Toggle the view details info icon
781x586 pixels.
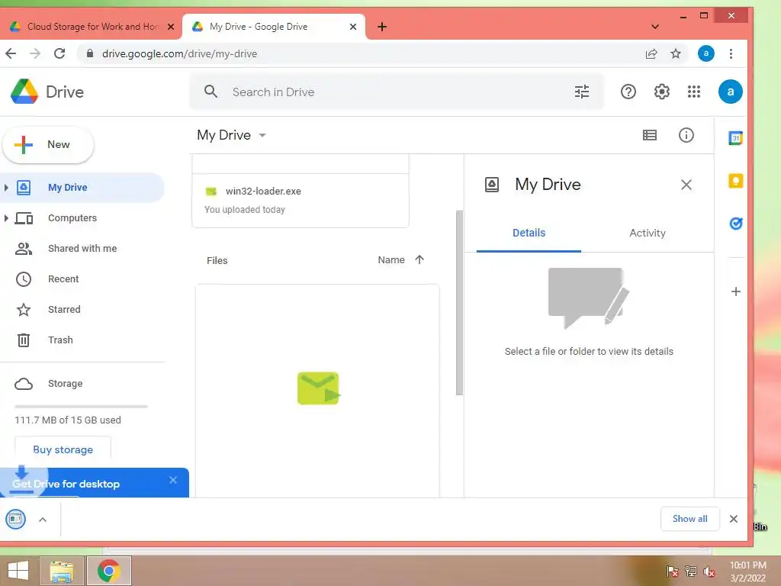(686, 135)
